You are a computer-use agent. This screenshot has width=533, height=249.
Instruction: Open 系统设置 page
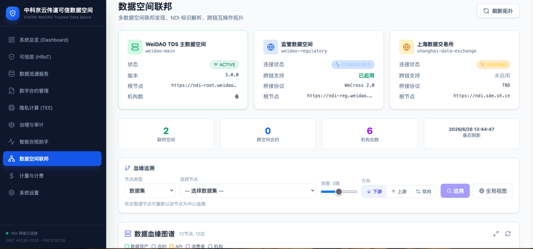(52, 192)
